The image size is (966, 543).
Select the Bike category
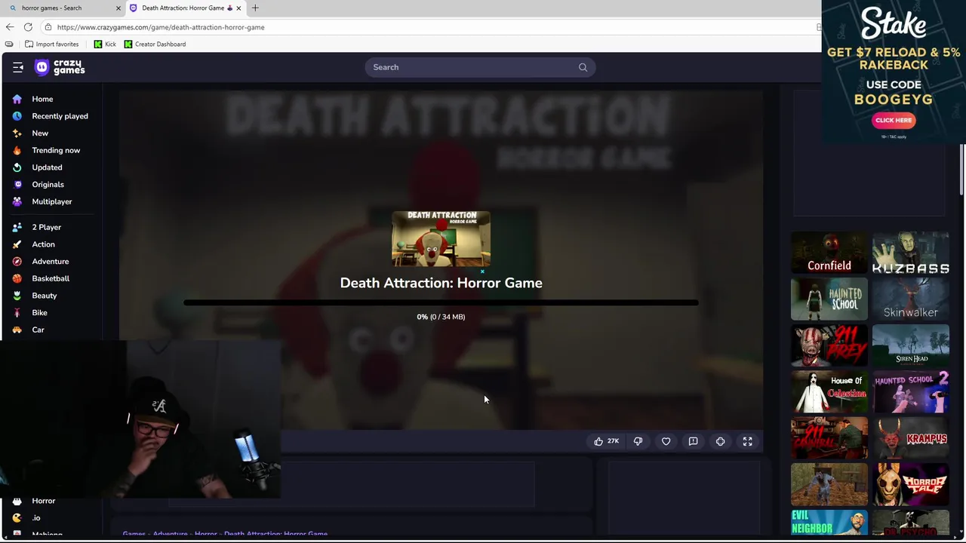pos(39,312)
